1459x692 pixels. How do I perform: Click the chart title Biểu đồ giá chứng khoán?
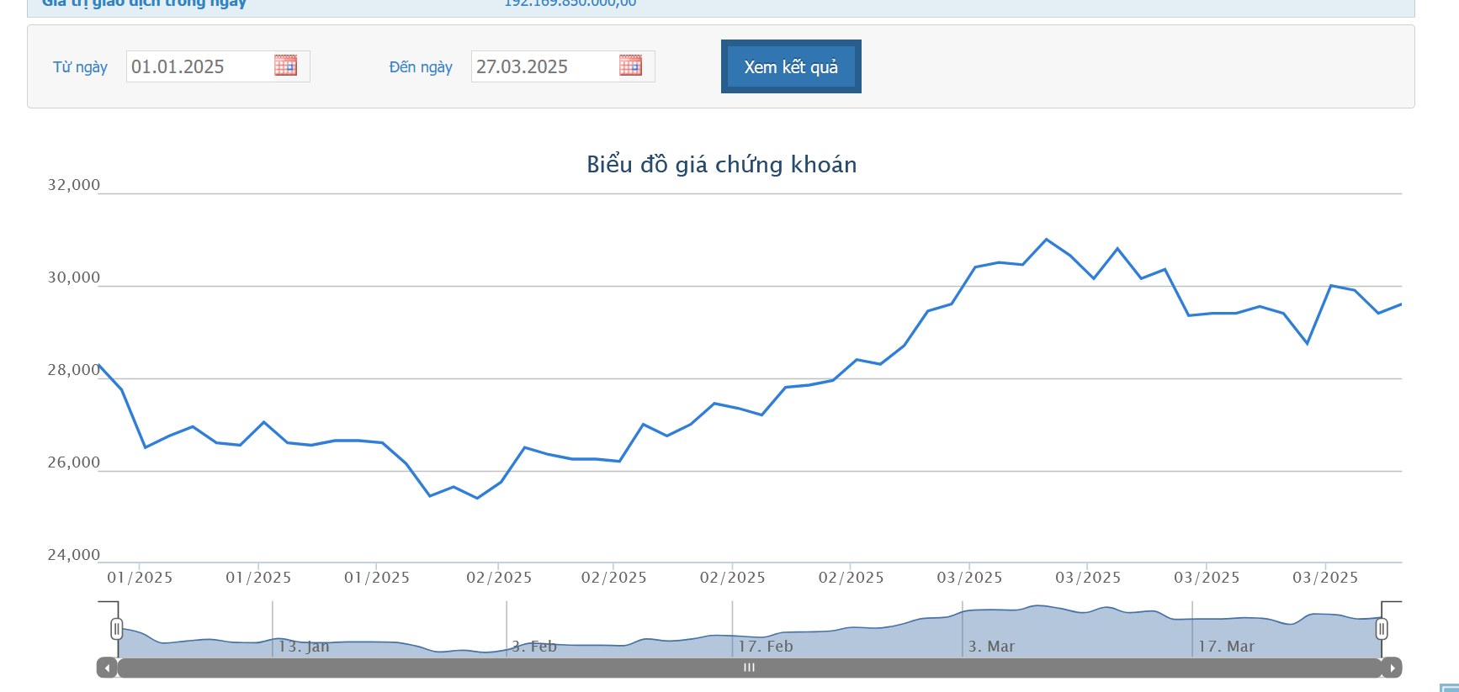(x=722, y=164)
